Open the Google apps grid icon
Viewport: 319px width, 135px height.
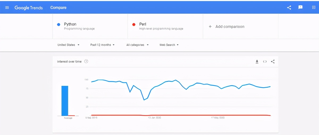[314, 7]
